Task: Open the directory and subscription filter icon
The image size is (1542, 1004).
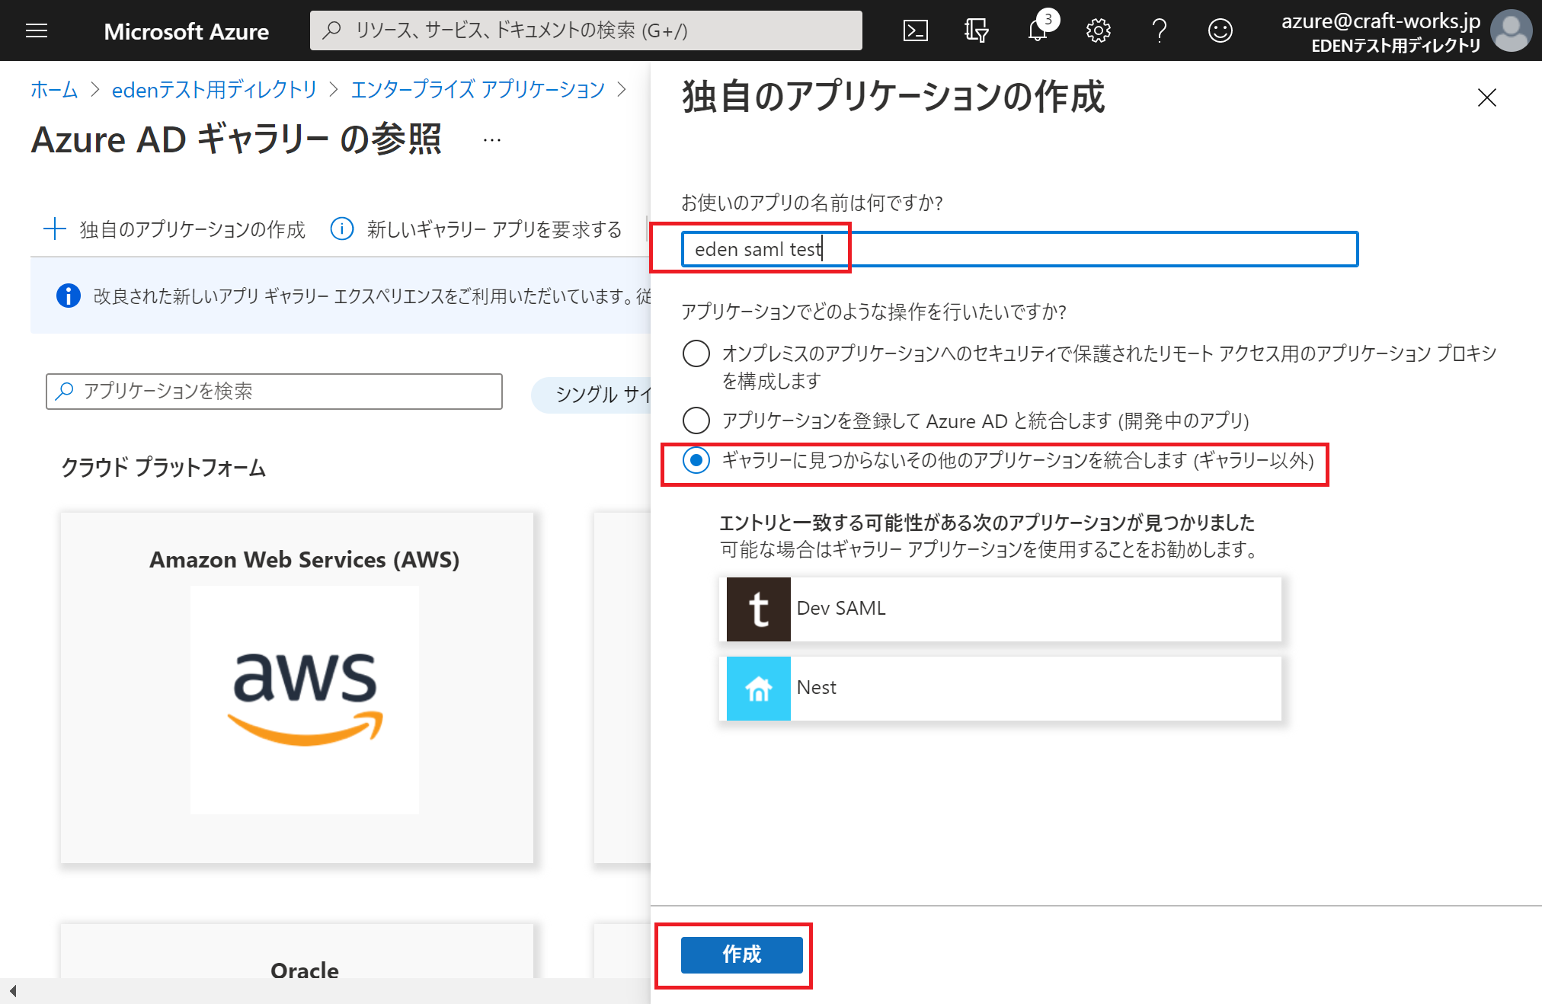Action: point(976,30)
